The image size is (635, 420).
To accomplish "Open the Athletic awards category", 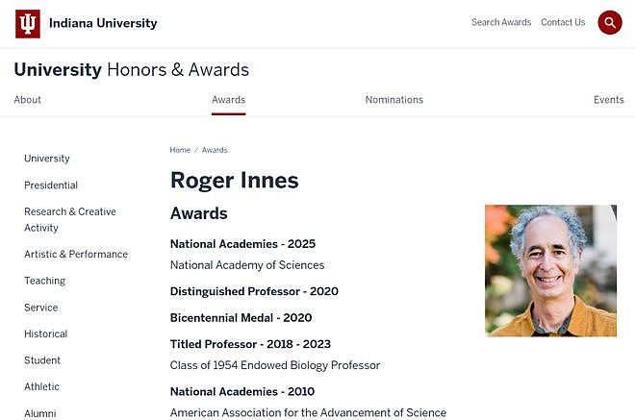I will click(x=41, y=386).
